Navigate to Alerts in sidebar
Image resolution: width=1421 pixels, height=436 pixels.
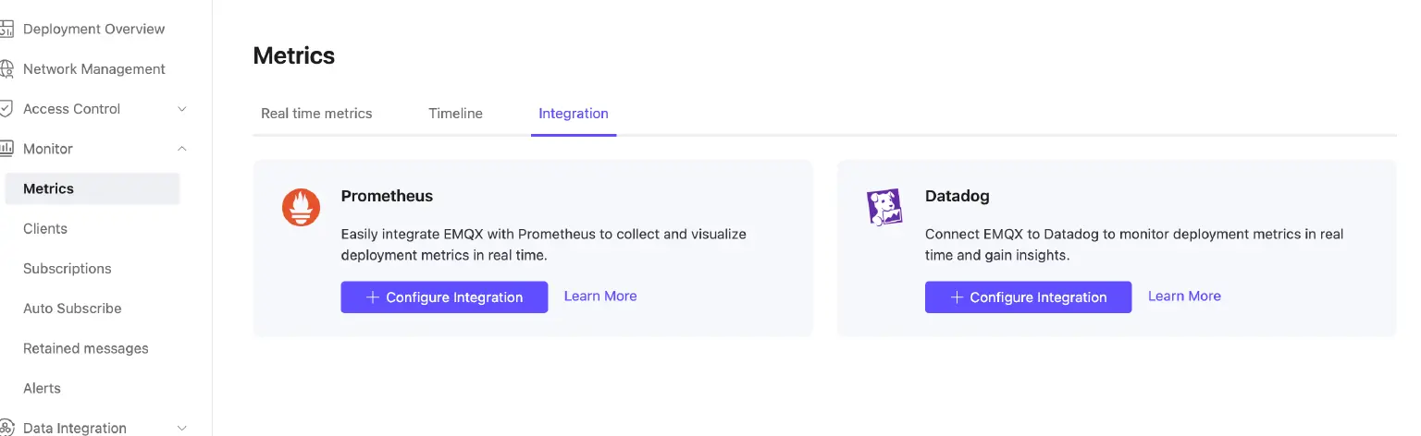(x=42, y=389)
